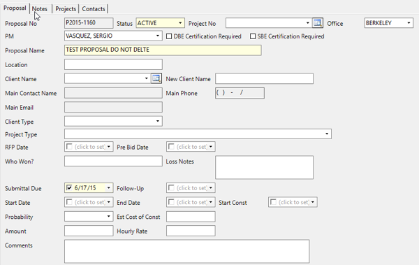The width and height of the screenshot is (419, 265).
Task: Tick the Start Const date checkbox
Action: [x=273, y=202]
